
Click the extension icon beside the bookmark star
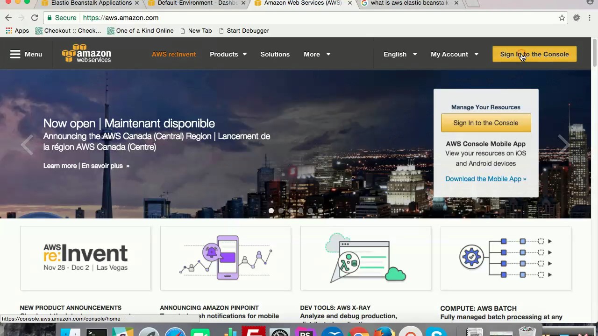(x=577, y=18)
